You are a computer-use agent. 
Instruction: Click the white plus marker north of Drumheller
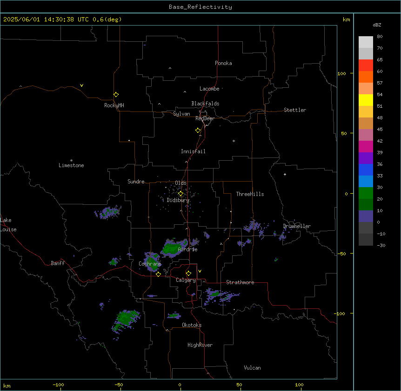(285, 174)
